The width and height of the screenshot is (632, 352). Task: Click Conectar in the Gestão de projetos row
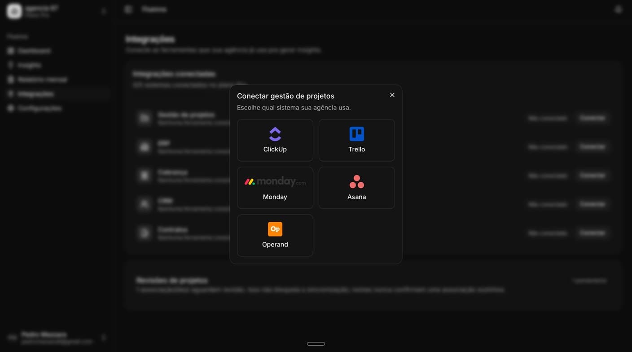592,118
